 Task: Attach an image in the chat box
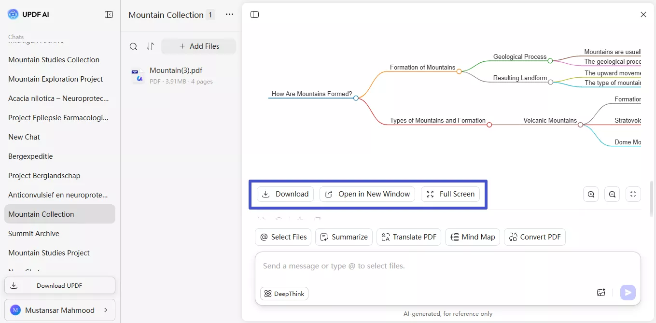click(600, 292)
